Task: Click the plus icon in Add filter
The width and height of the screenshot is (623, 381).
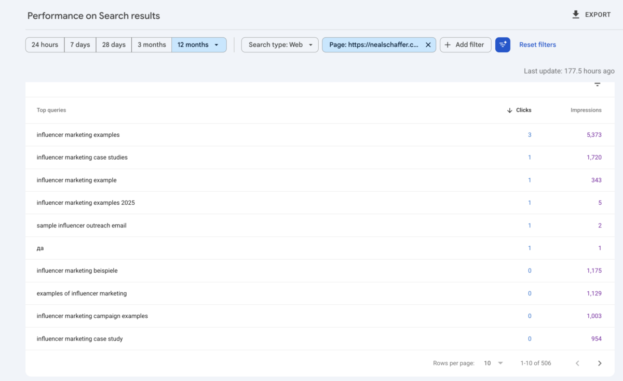Action: coord(448,45)
